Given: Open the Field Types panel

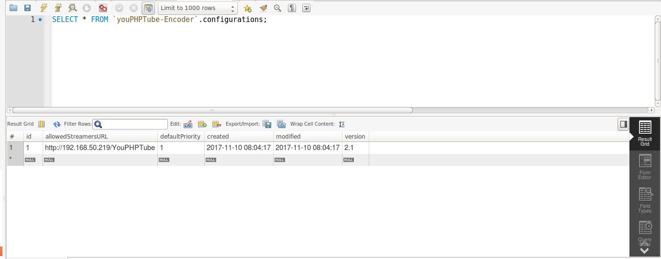Looking at the screenshot, I should pos(645,201).
